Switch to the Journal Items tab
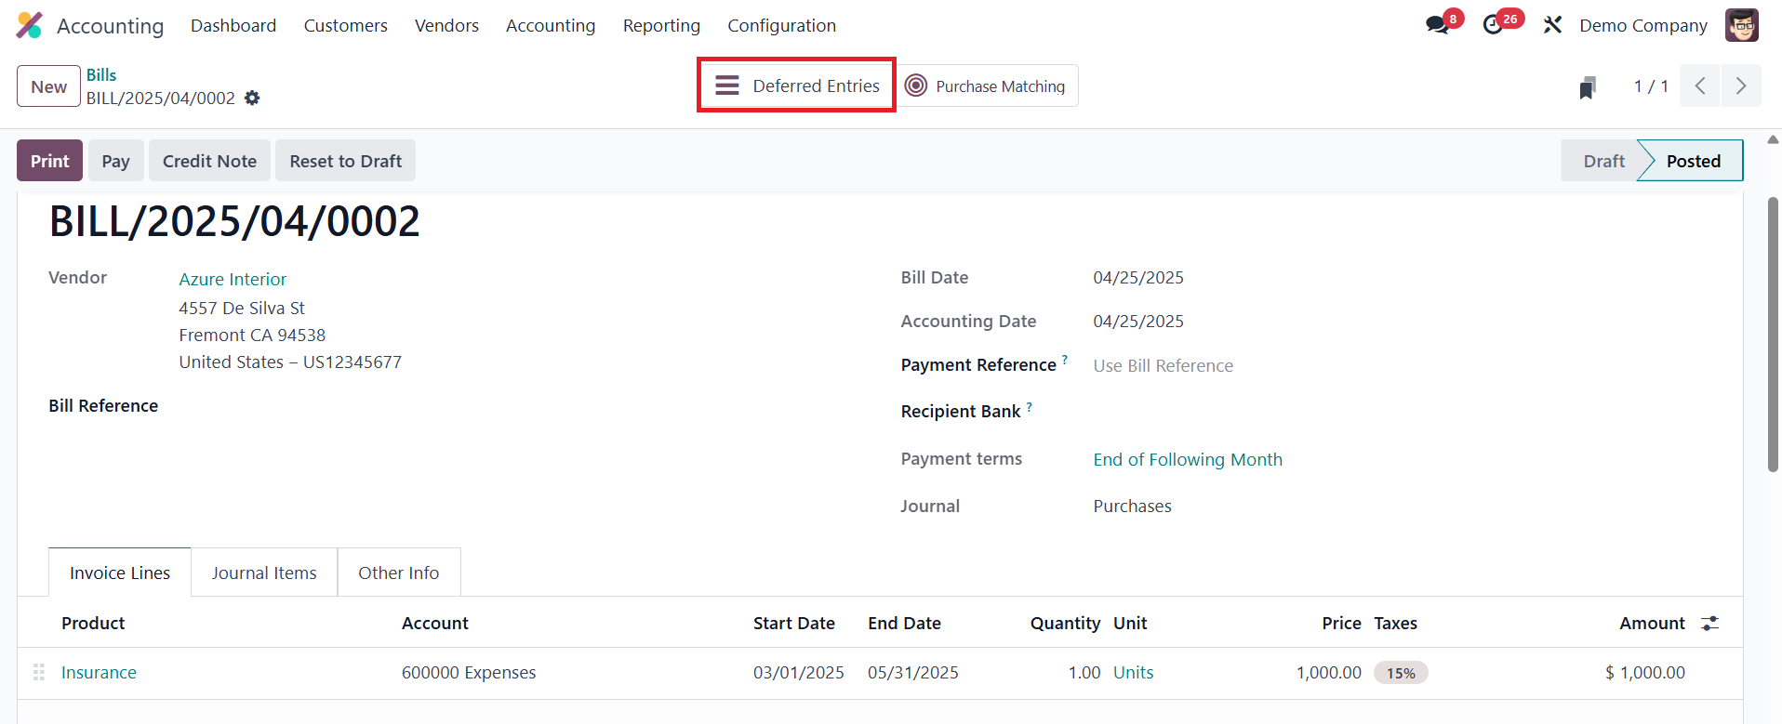This screenshot has width=1782, height=724. point(264,573)
